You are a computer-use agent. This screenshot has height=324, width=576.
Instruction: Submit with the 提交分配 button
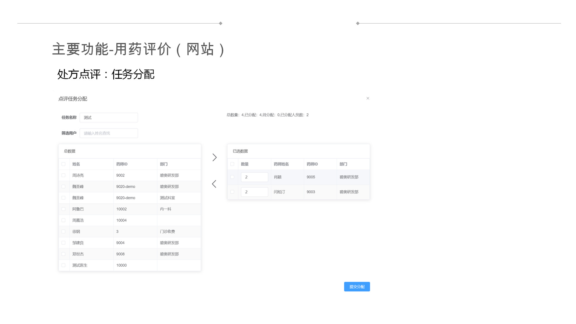point(357,287)
